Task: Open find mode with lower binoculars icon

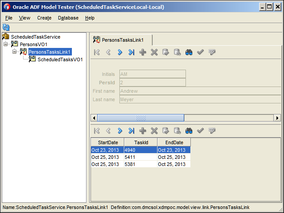Action: [x=189, y=130]
